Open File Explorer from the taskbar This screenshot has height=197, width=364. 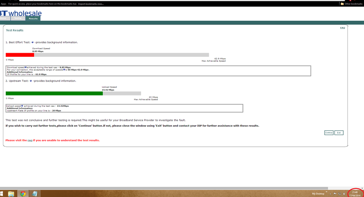point(11,193)
